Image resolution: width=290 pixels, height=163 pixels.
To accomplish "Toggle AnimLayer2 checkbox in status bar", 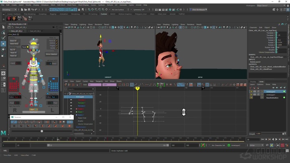I will pyautogui.click(x=229, y=145).
